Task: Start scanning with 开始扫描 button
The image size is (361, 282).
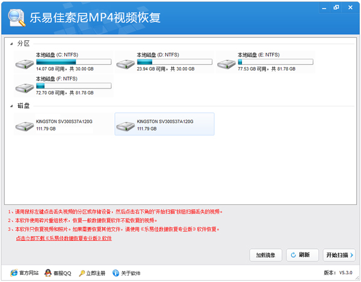Action: click(x=339, y=255)
